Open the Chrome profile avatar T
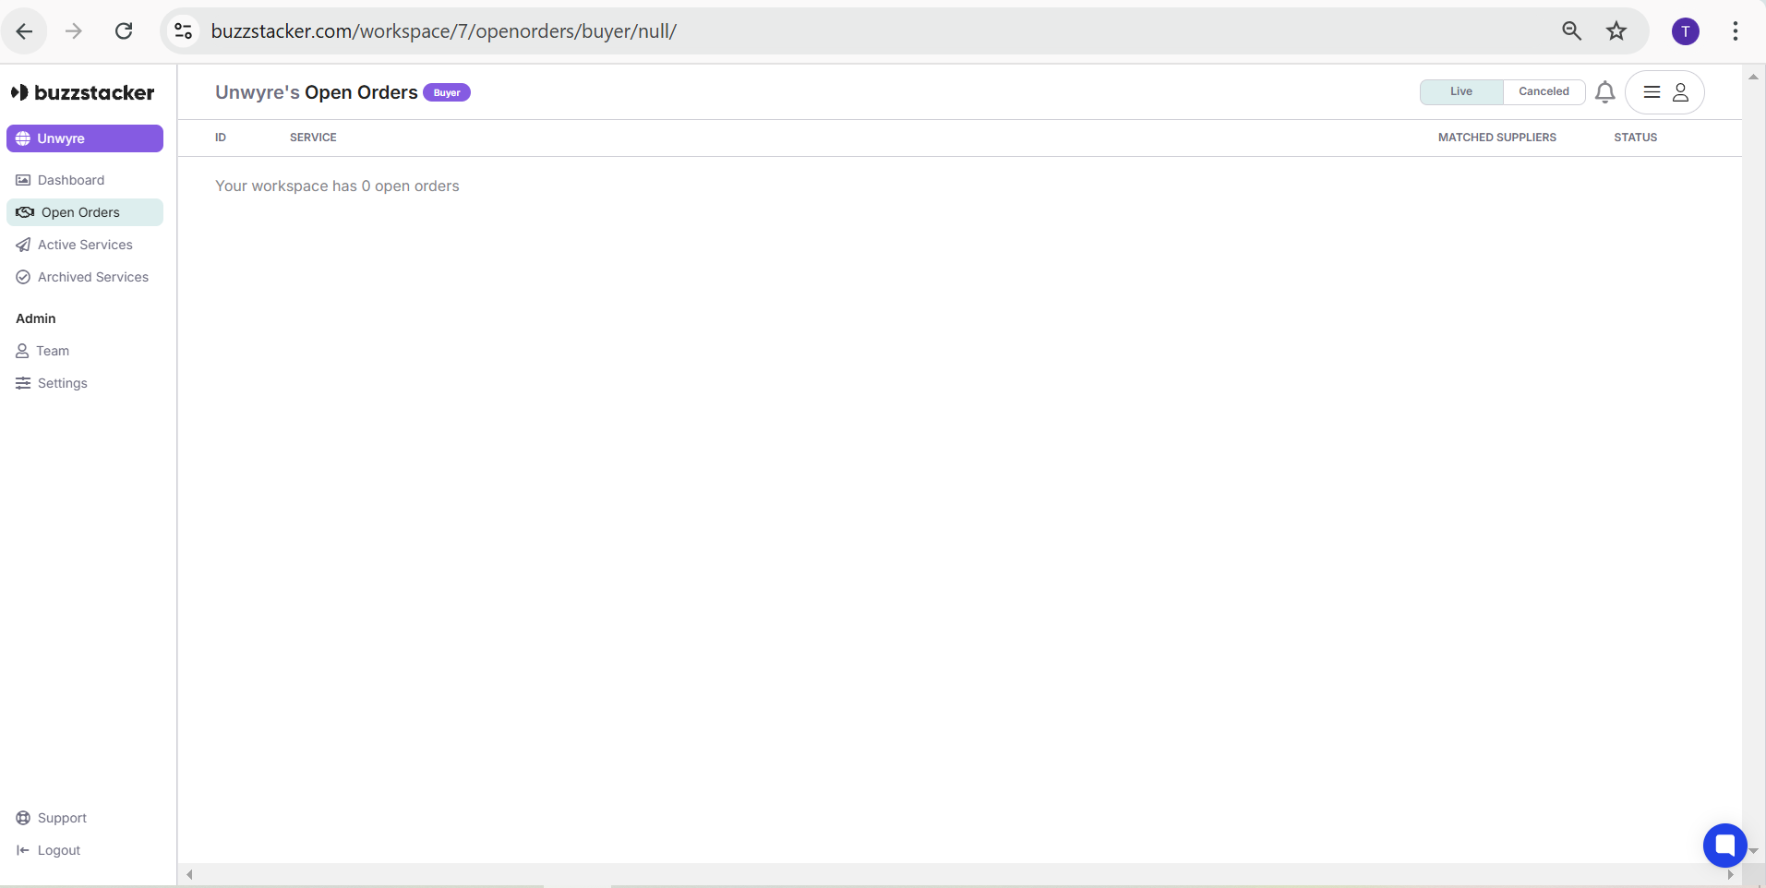The image size is (1766, 888). (1686, 31)
